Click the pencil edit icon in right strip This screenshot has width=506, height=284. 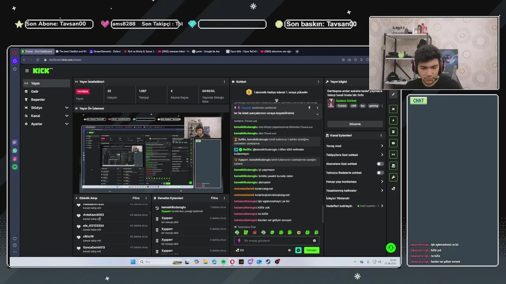tap(393, 94)
